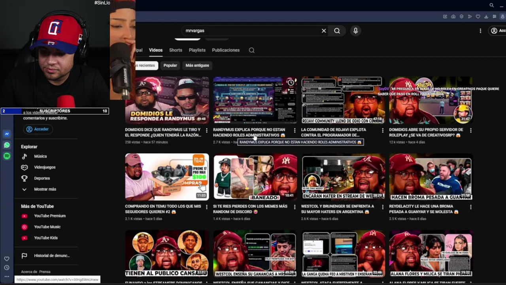Viewport: 506px width, 285px height.
Task: Add bookmark with address bar heart icon
Action: 478,17
